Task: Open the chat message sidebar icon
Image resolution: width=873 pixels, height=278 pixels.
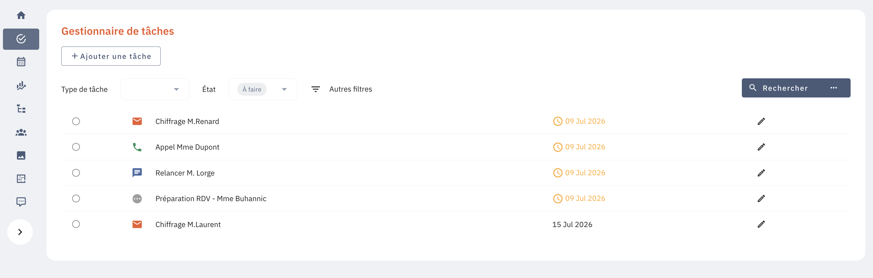Action: point(21,202)
